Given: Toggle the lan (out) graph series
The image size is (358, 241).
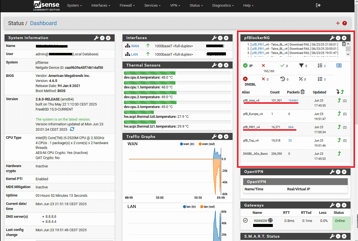Looking at the screenshot, I should click(207, 207).
